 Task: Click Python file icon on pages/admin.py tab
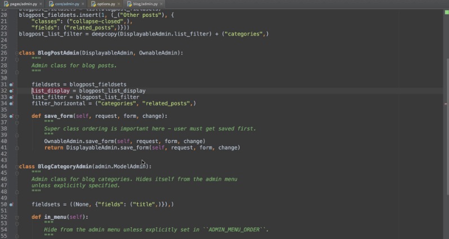pyautogui.click(x=6, y=3)
